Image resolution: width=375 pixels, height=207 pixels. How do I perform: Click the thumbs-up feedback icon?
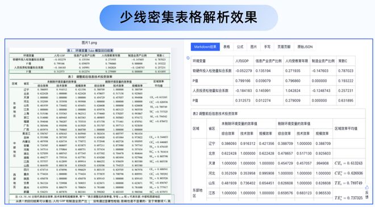coord(367,187)
